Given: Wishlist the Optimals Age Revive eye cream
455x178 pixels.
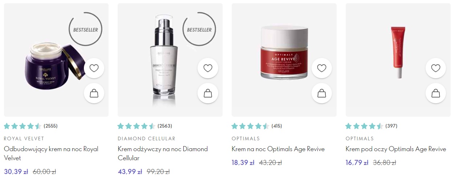Looking at the screenshot, I should [436, 68].
